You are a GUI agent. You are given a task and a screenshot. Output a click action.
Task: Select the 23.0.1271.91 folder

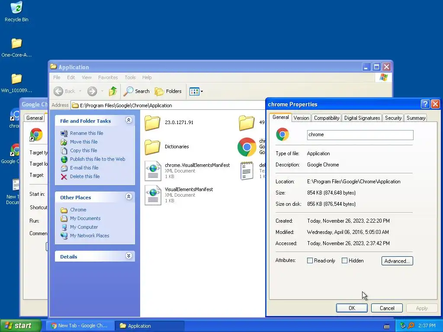click(x=169, y=122)
